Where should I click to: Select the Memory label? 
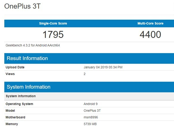[x=12, y=124]
